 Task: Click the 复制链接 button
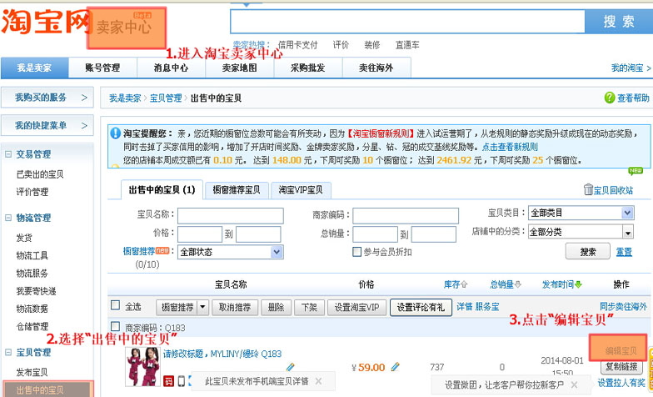click(x=621, y=367)
